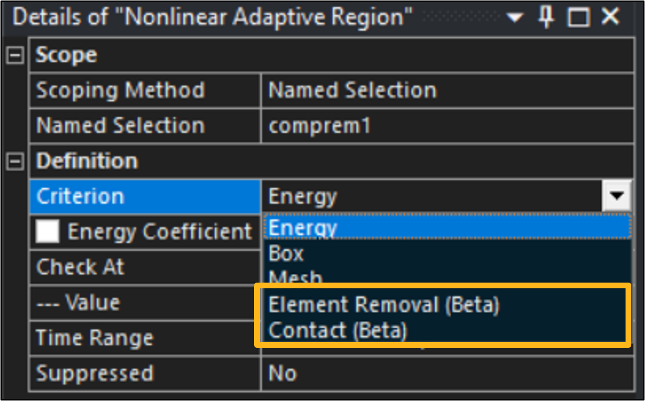Choose Contact (Beta) criterion

tap(338, 331)
